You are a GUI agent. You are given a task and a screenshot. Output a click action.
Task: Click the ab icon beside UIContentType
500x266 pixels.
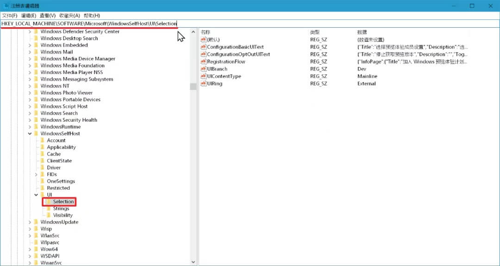204,76
